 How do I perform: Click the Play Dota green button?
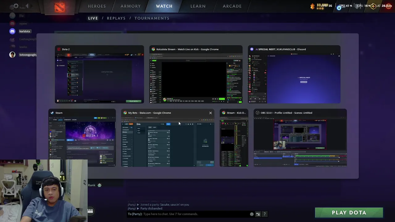349,212
